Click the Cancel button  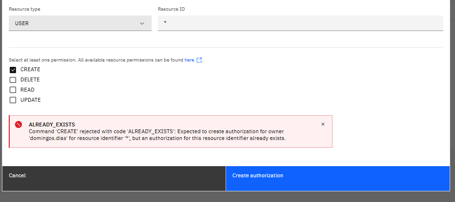(x=114, y=178)
